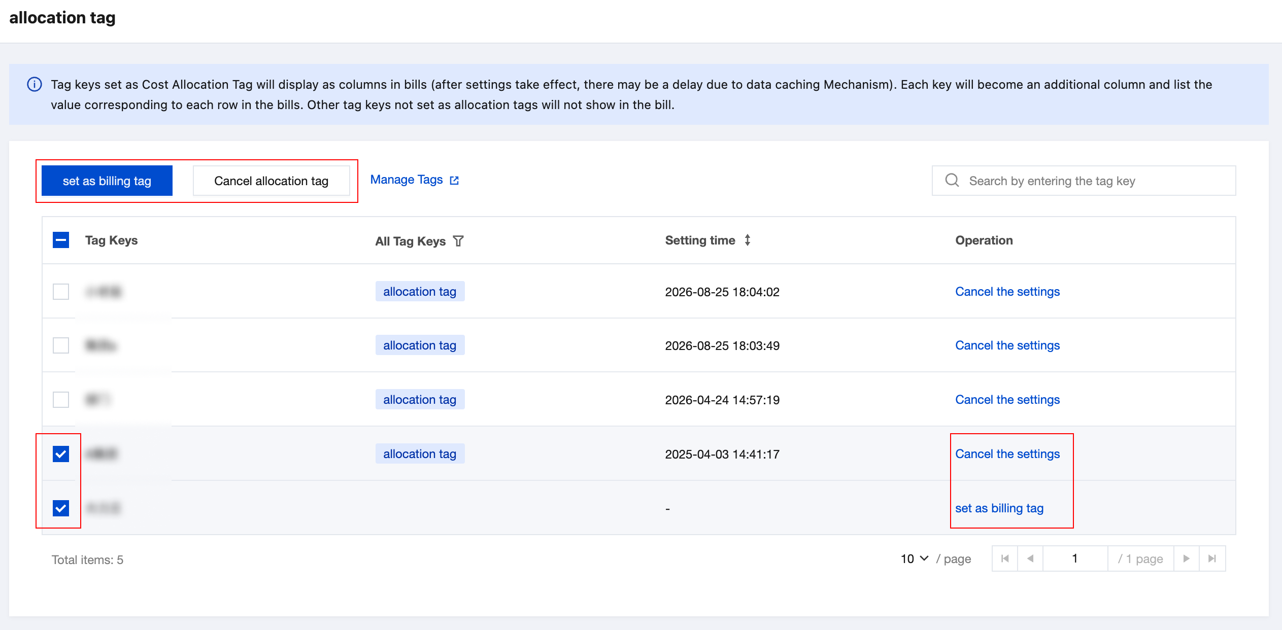Click the 2026-08-25 18:04:02 cell
The image size is (1282, 630).
tap(722, 292)
